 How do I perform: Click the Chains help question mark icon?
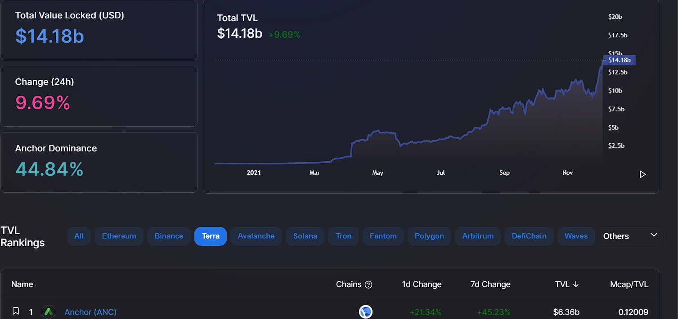(368, 284)
